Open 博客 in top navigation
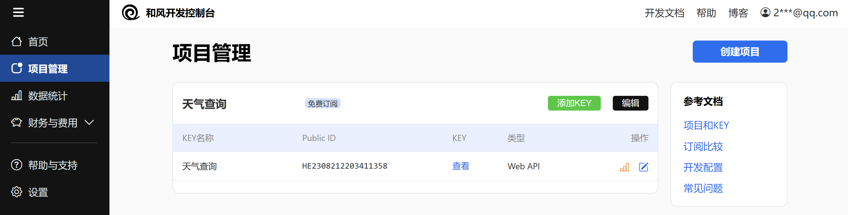This screenshot has height=215, width=848. (738, 13)
